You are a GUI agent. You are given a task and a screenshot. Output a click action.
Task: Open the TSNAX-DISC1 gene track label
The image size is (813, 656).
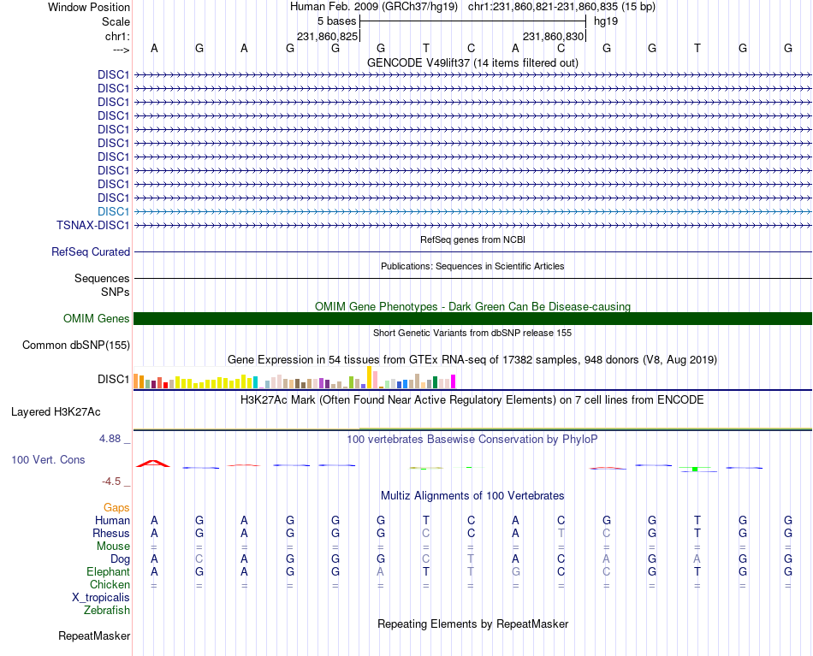click(92, 226)
